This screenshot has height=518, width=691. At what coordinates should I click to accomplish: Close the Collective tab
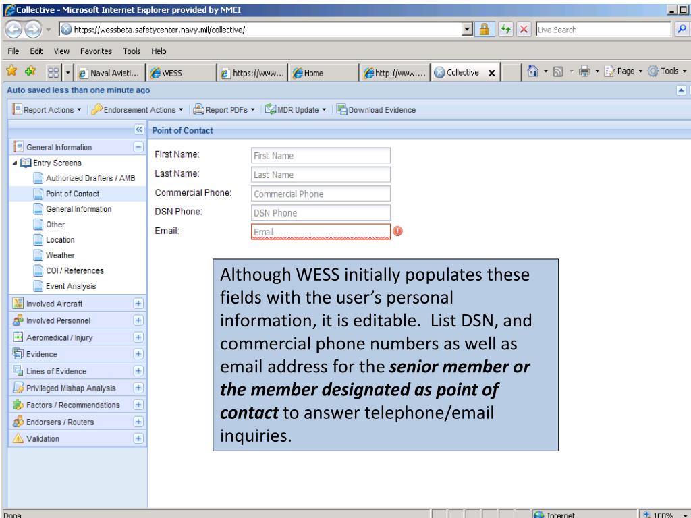pyautogui.click(x=492, y=73)
